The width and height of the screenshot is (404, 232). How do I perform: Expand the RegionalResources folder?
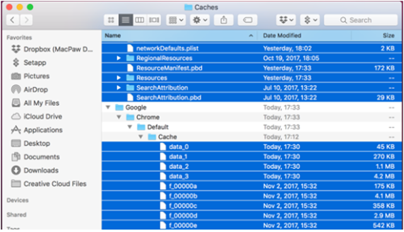point(119,58)
